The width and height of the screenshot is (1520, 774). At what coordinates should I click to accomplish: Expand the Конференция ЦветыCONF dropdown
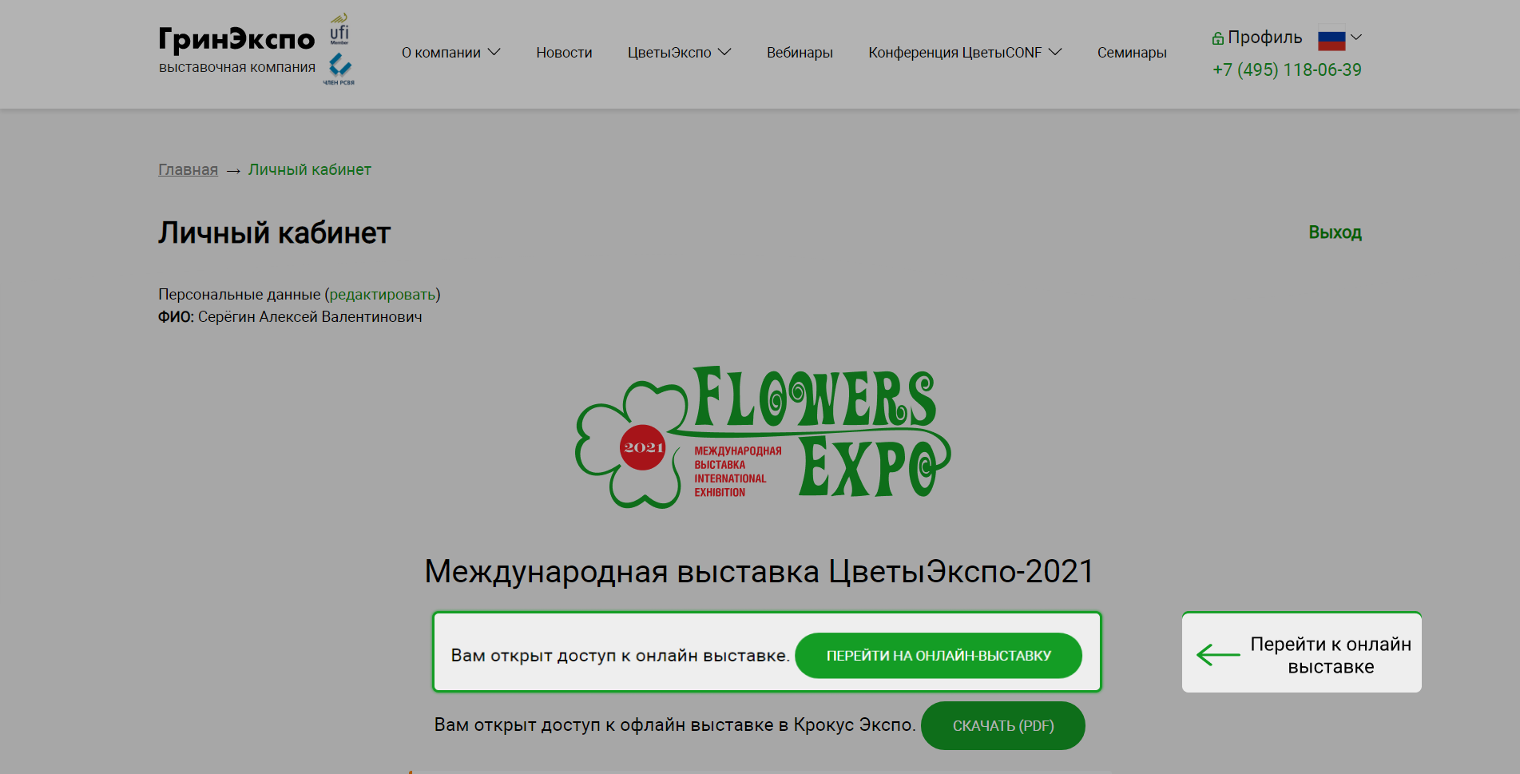[965, 53]
